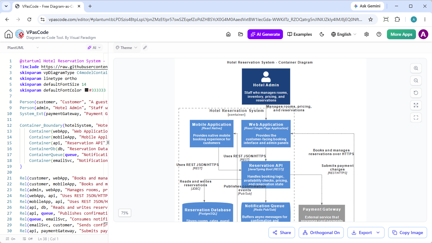
Task: Click the Ask Gemini button
Action: click(x=368, y=6)
